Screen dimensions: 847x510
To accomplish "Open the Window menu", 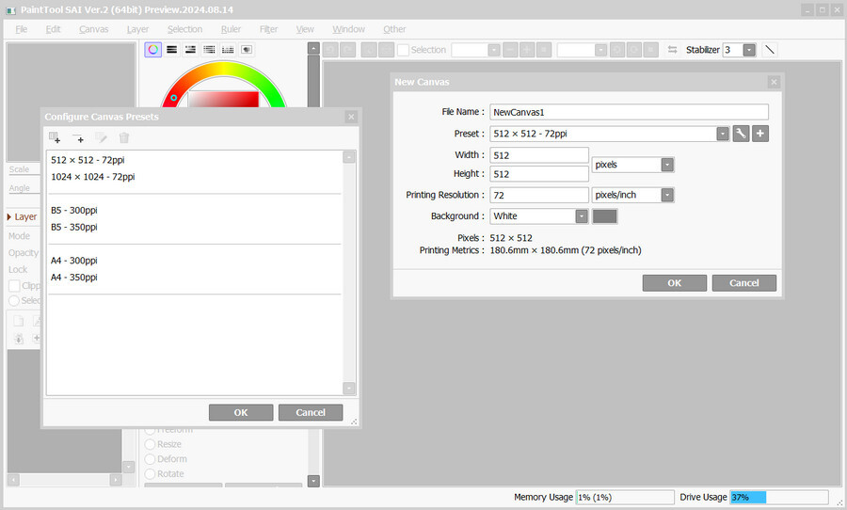I will pyautogui.click(x=348, y=29).
